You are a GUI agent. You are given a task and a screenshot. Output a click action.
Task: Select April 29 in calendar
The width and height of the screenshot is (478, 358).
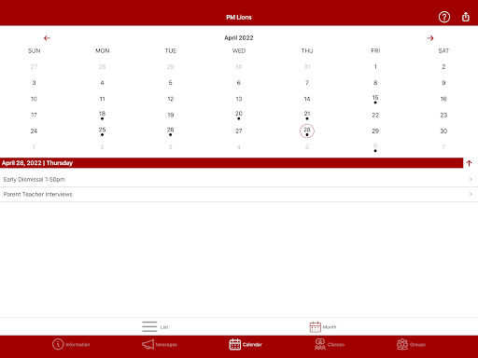pos(375,131)
